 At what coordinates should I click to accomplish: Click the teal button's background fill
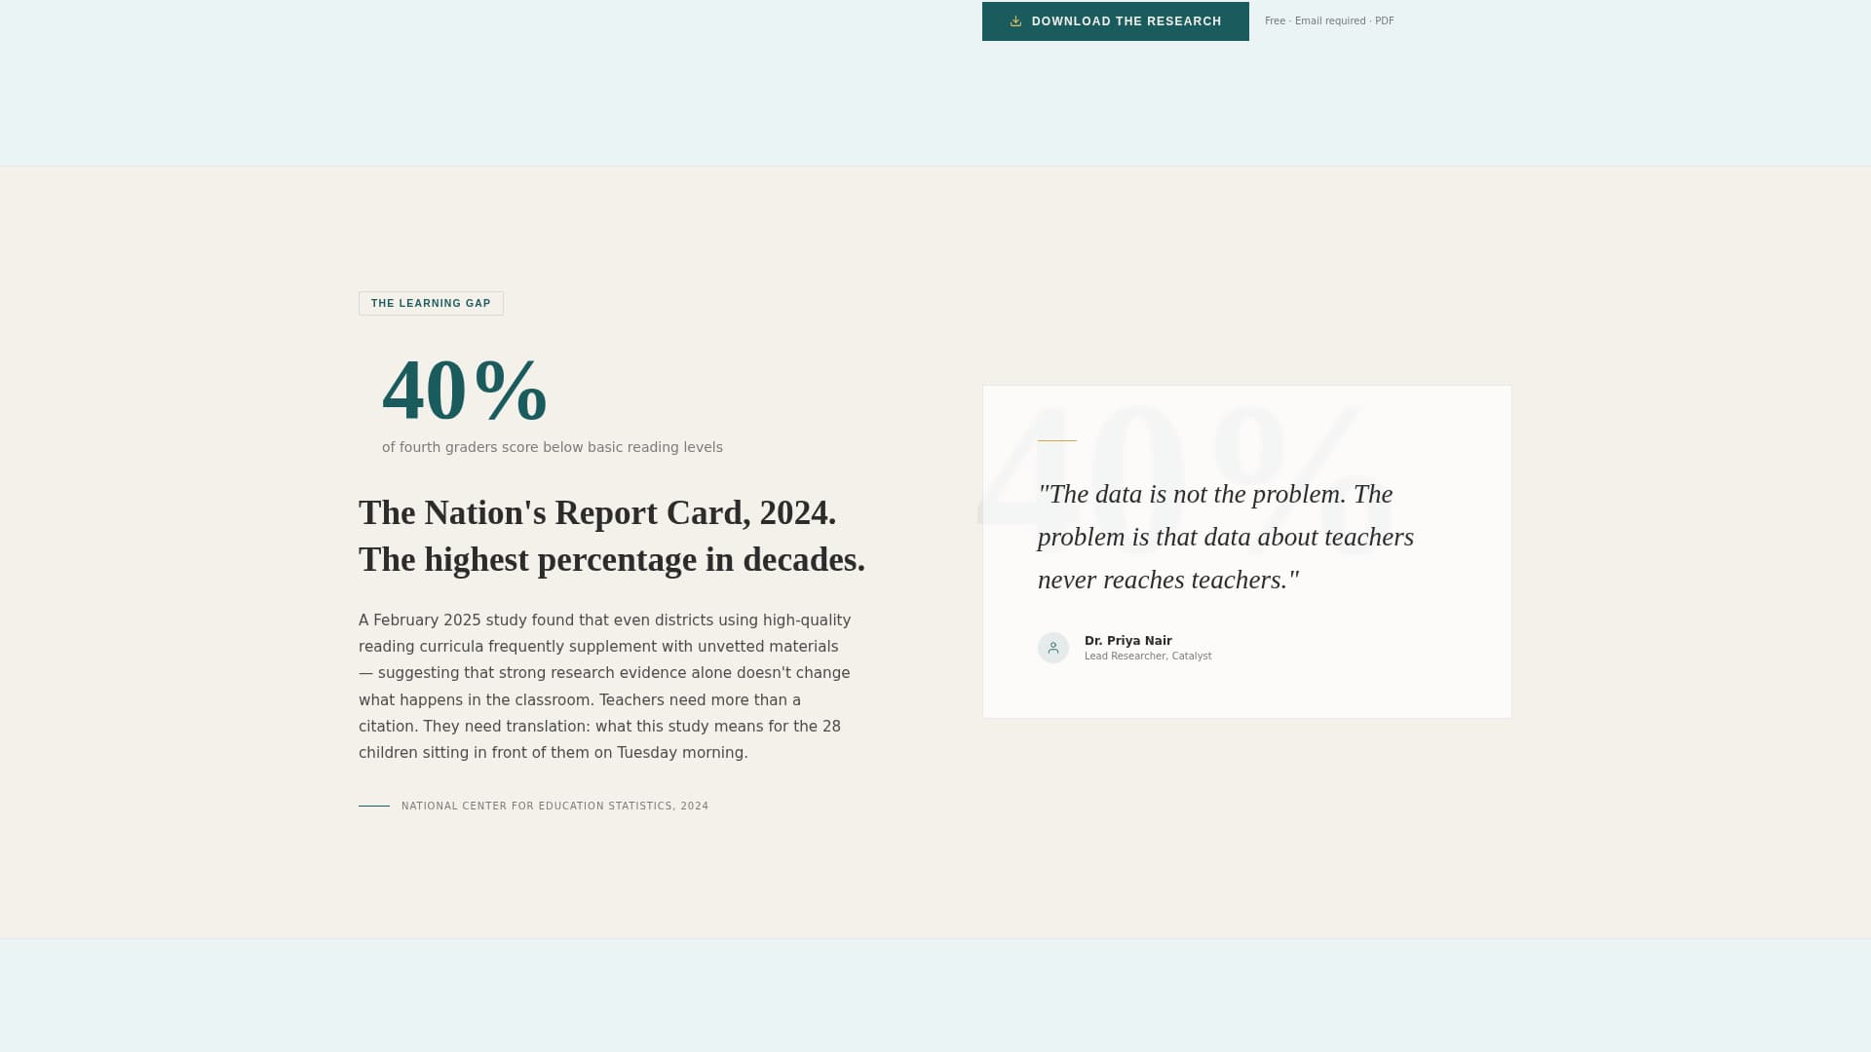1116,20
